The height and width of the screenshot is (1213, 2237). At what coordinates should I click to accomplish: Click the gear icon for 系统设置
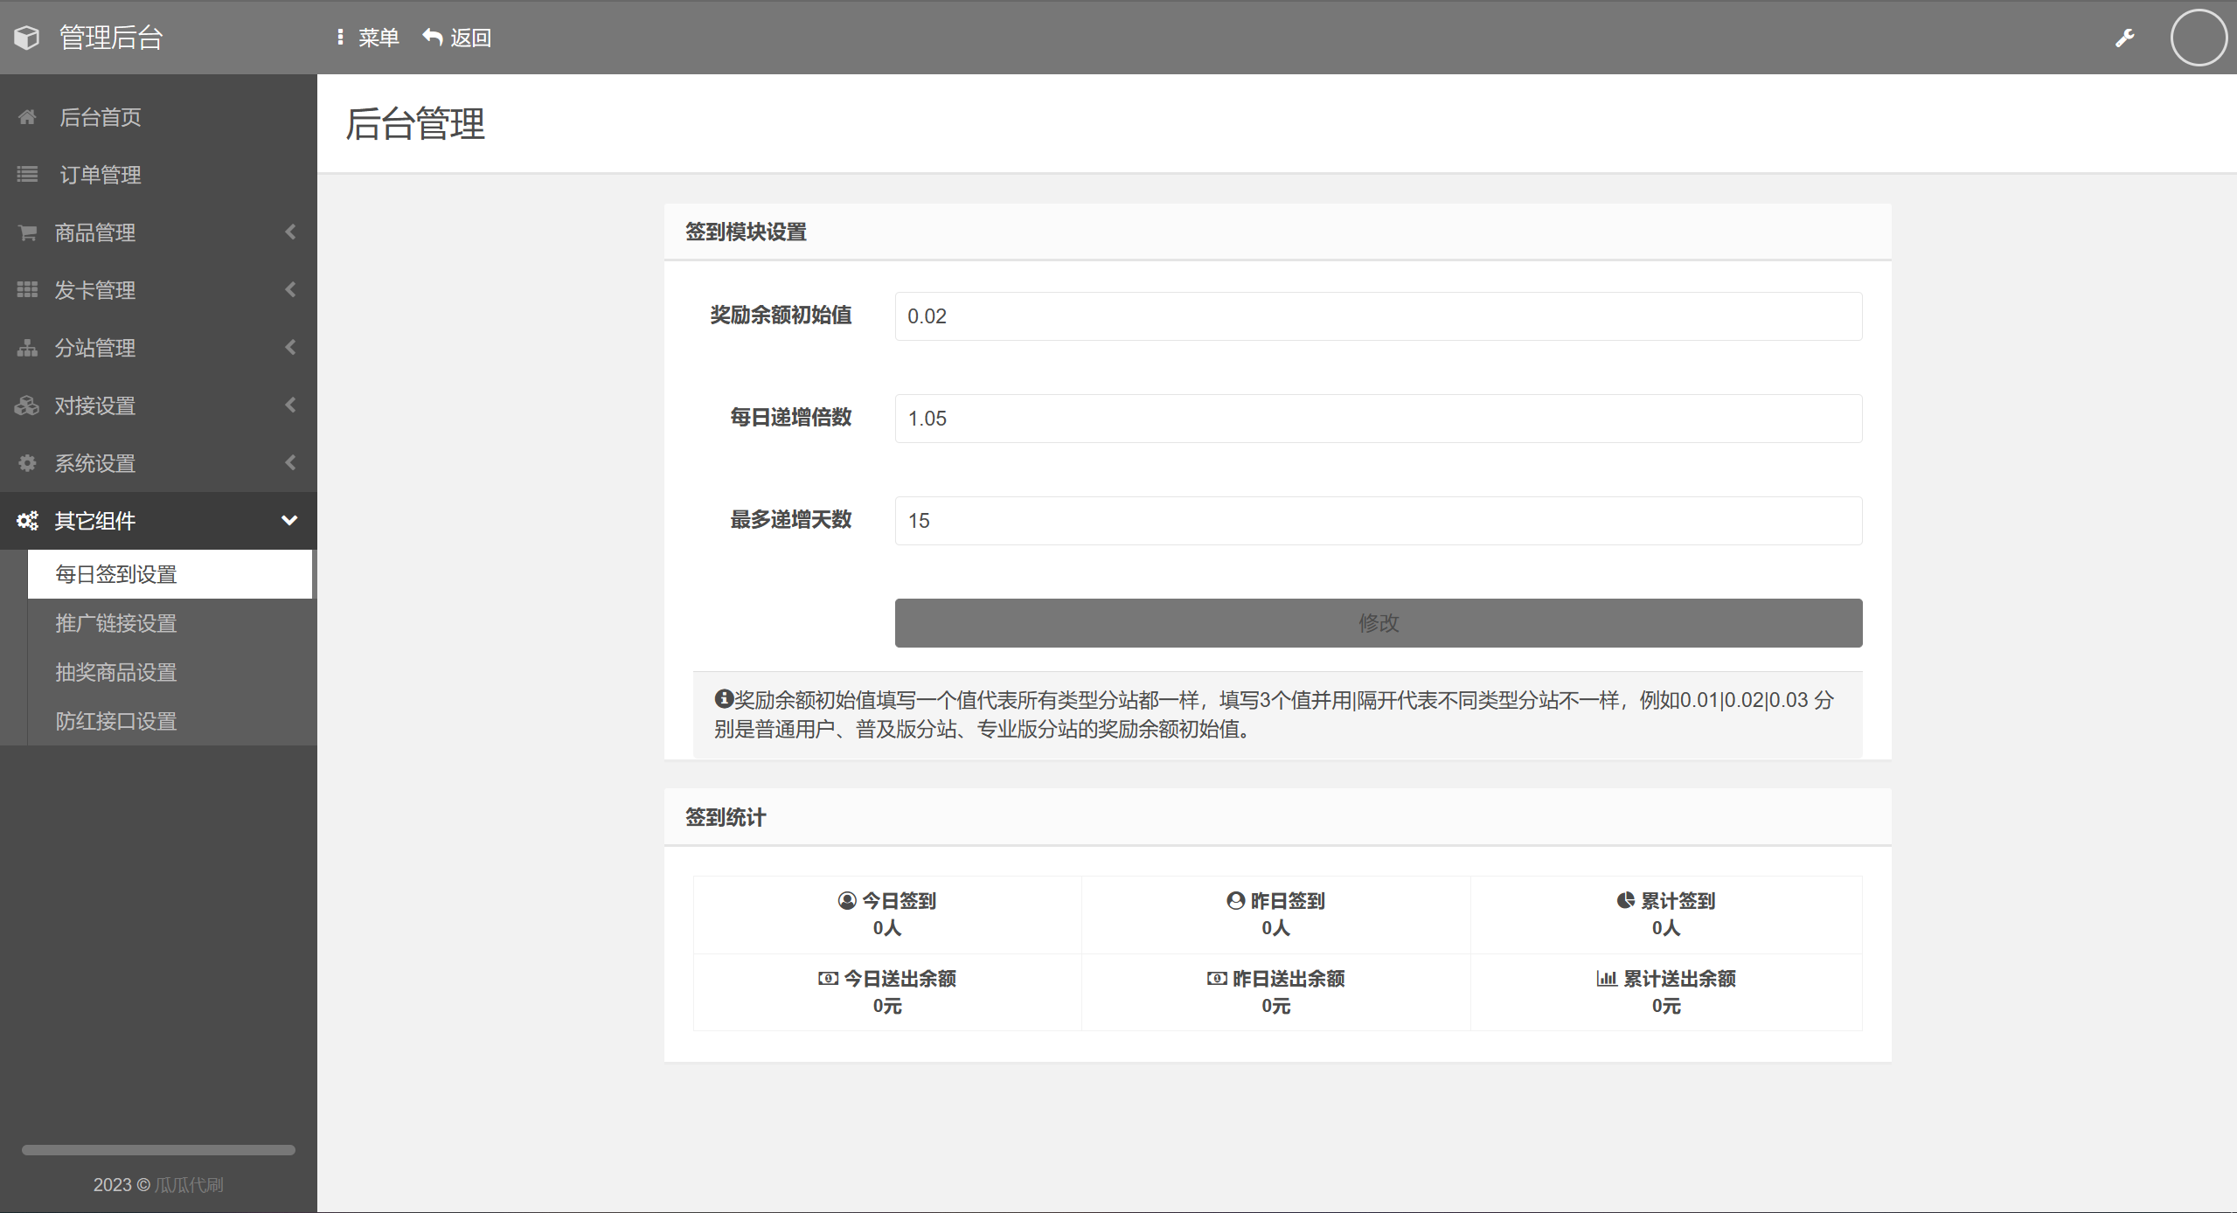point(27,463)
